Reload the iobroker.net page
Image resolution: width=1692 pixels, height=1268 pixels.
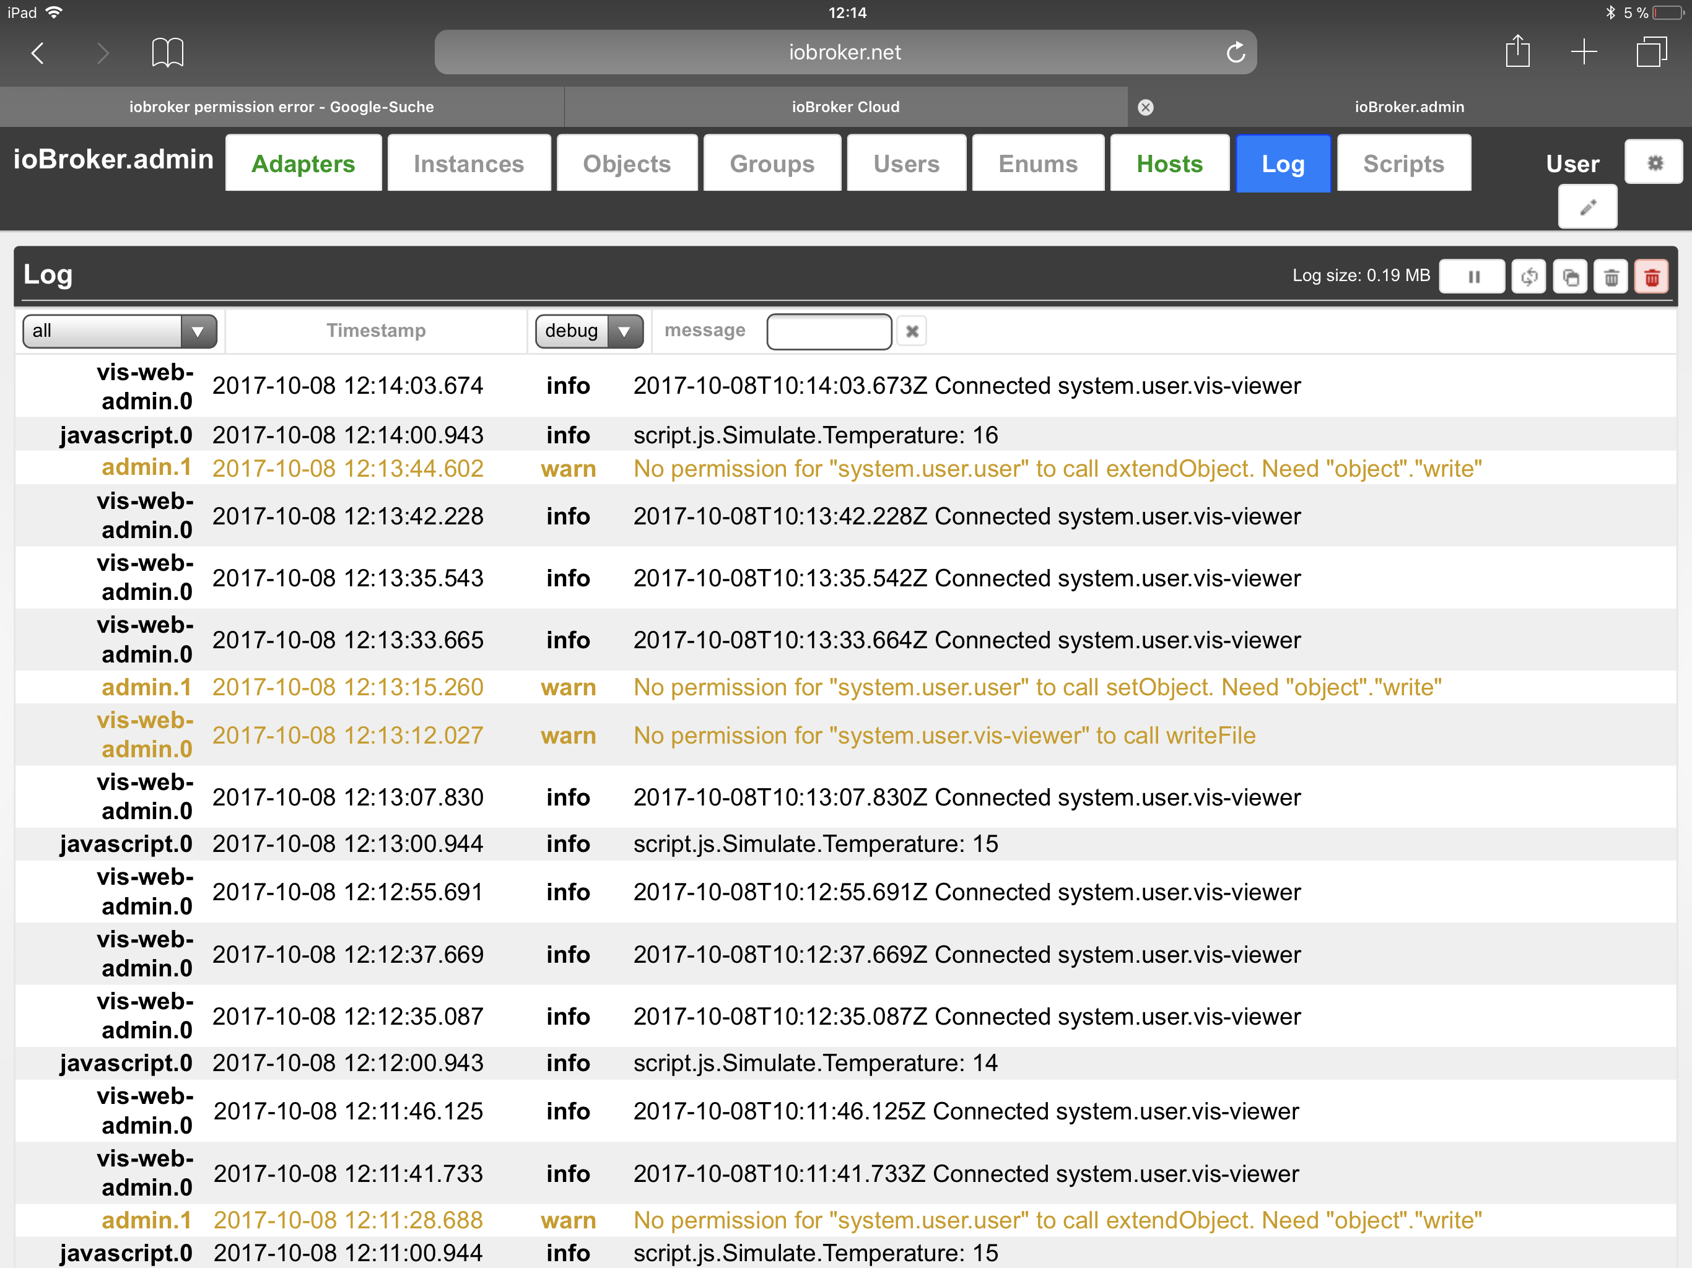tap(1236, 53)
